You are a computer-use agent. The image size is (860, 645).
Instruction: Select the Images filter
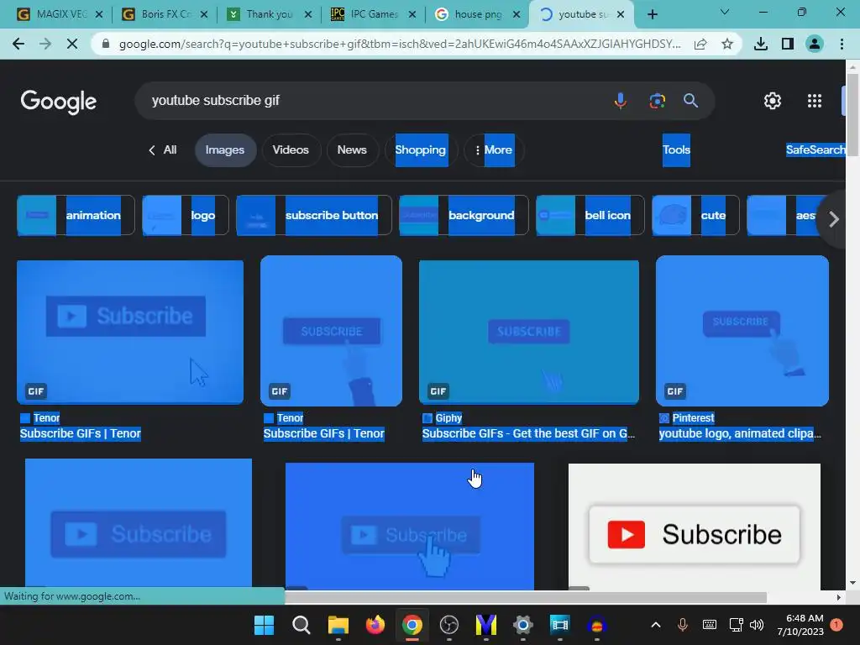pos(225,149)
